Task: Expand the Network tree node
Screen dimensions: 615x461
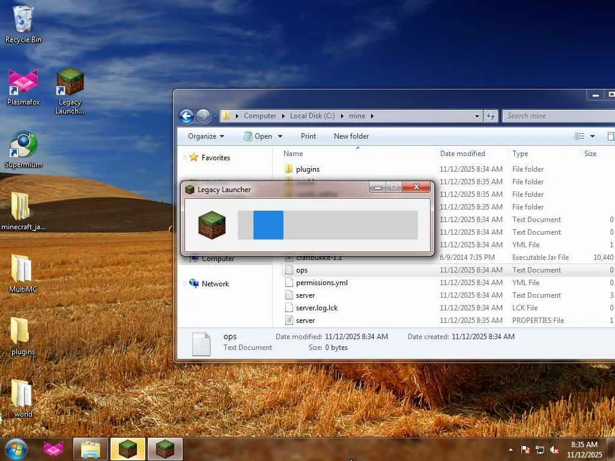Action: click(x=185, y=283)
